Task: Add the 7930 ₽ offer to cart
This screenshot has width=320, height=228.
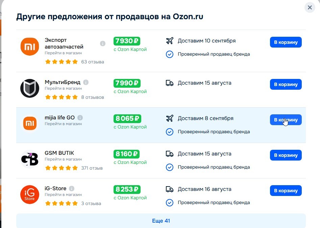Action: pos(286,42)
